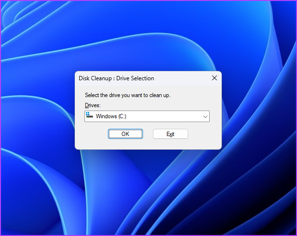Click the dialog's empty area below the buttons
This screenshot has width=297, height=236.
[148, 144]
